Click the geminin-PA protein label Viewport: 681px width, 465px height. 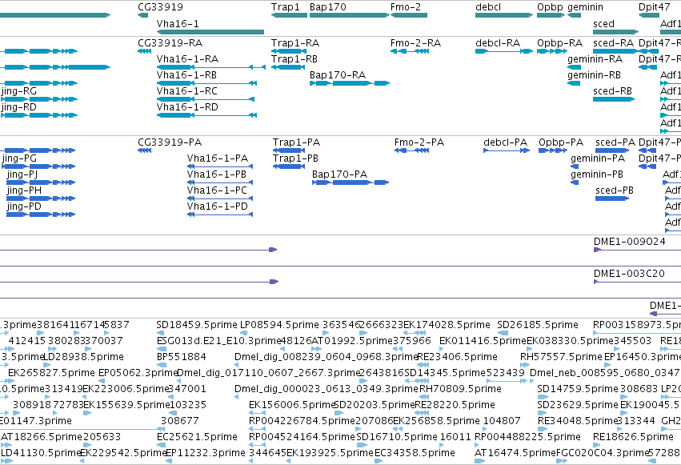pos(598,159)
